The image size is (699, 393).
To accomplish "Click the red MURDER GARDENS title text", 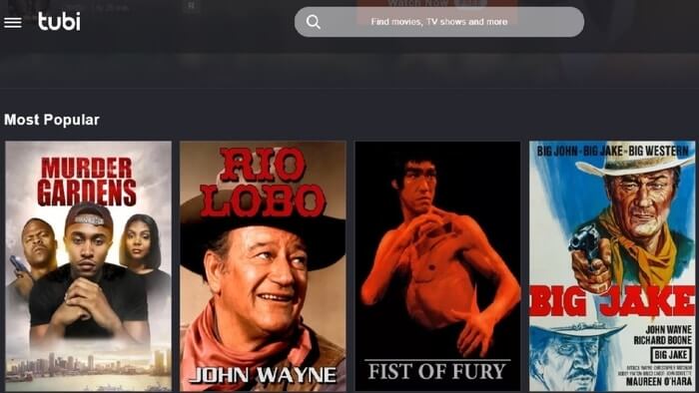I will coord(87,181).
